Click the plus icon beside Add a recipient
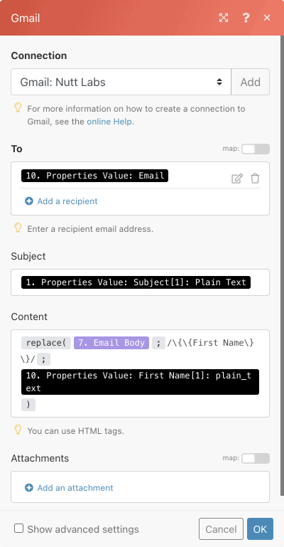The width and height of the screenshot is (284, 547). pos(29,201)
